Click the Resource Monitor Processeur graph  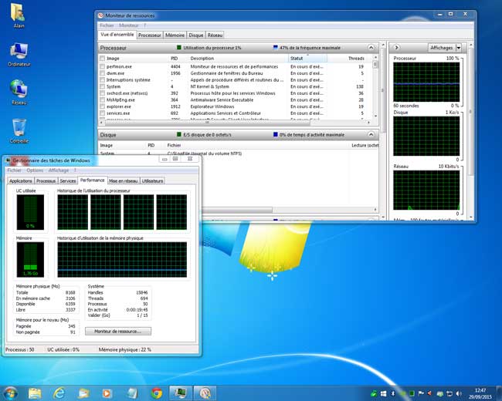click(426, 82)
